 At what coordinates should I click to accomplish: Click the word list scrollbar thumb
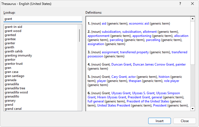point(79,36)
